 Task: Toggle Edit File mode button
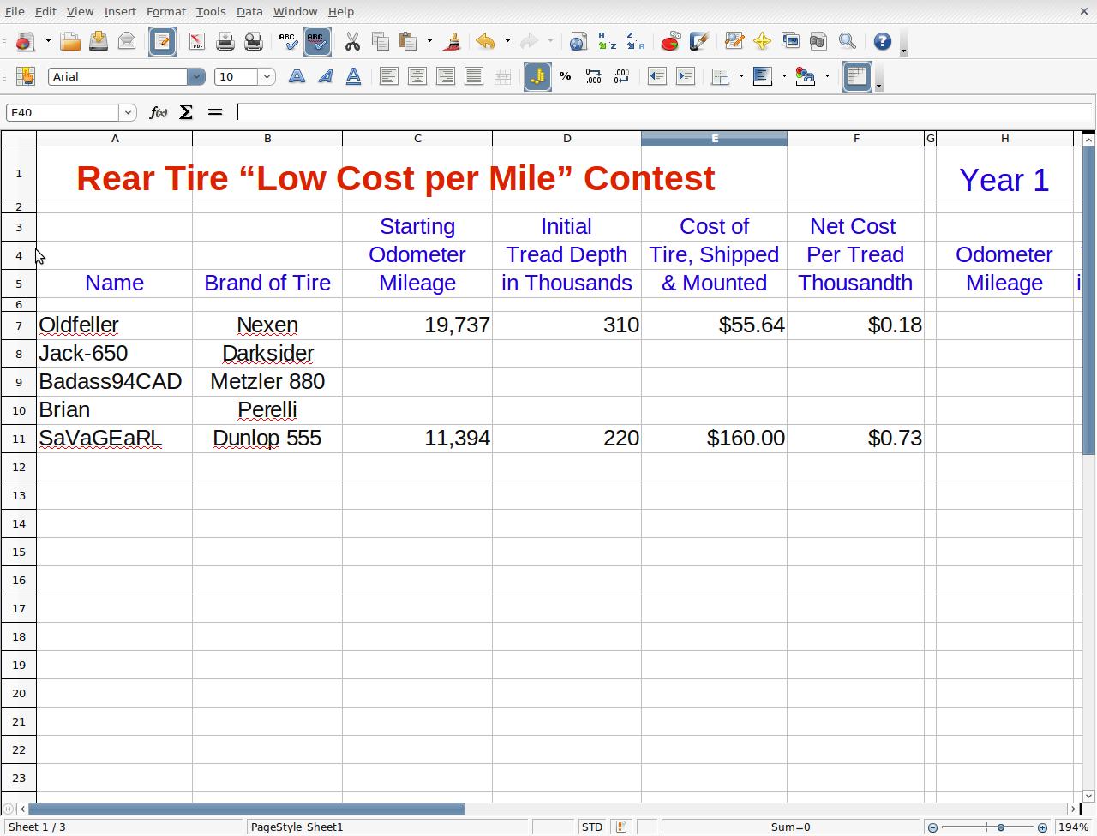[162, 41]
